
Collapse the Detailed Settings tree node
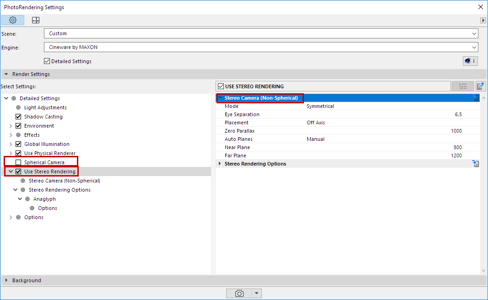6,98
